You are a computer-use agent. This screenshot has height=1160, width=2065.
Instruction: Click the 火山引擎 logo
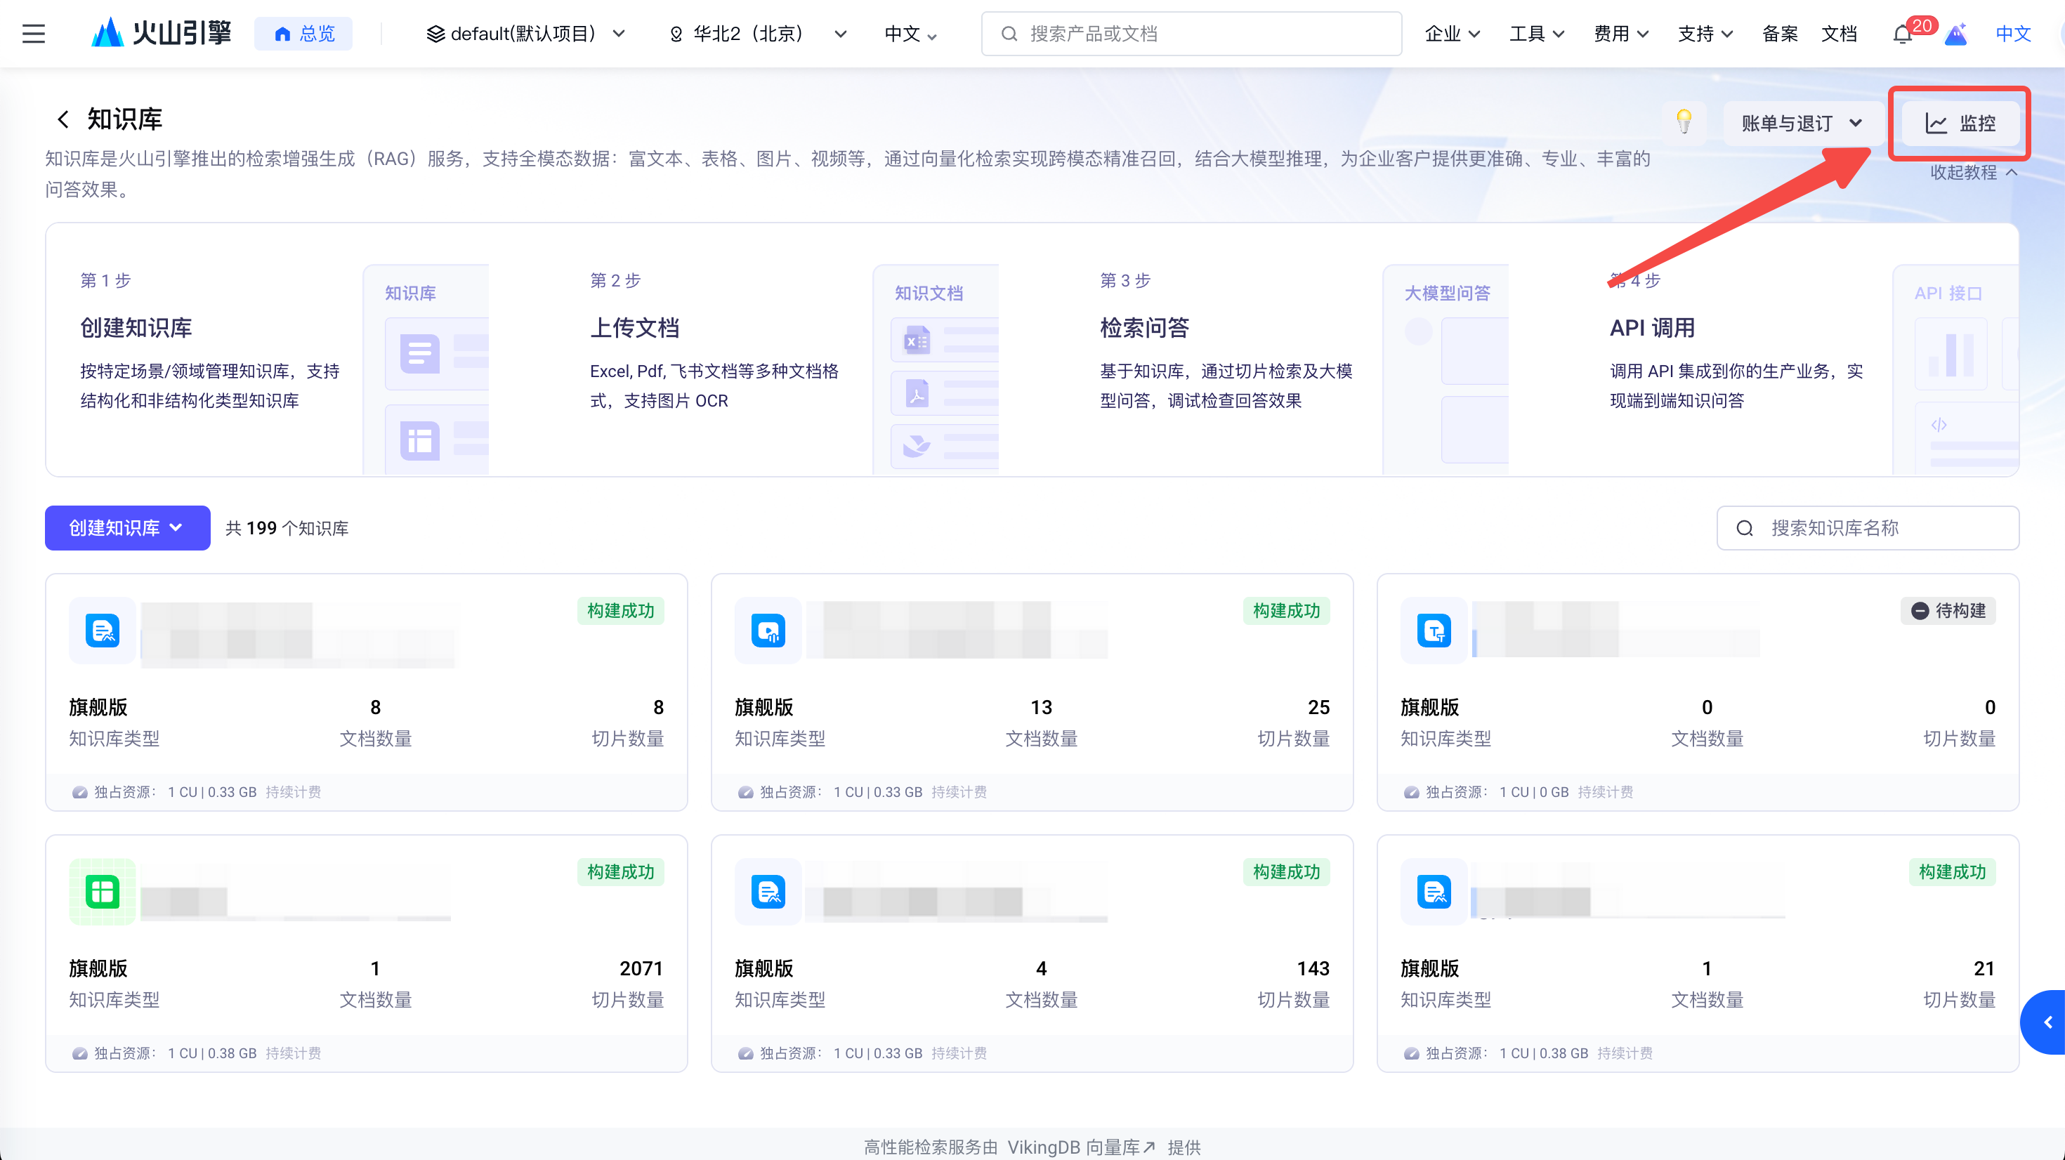pos(162,34)
